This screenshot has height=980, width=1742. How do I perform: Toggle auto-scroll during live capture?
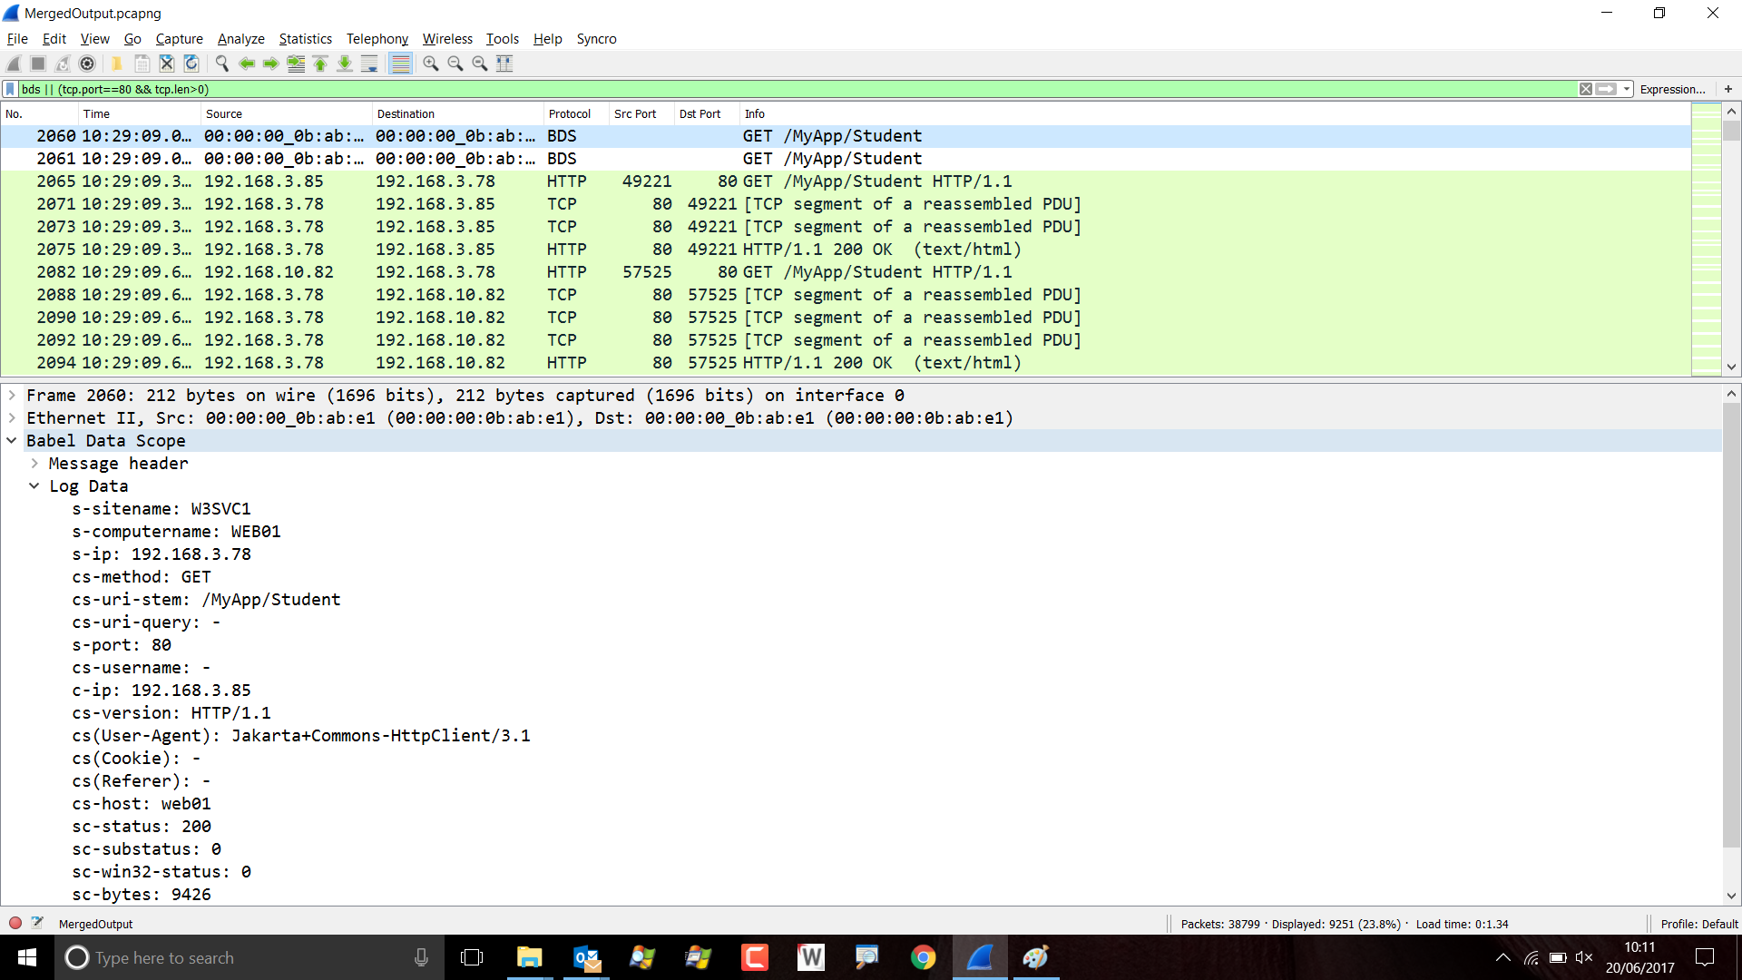tap(369, 64)
